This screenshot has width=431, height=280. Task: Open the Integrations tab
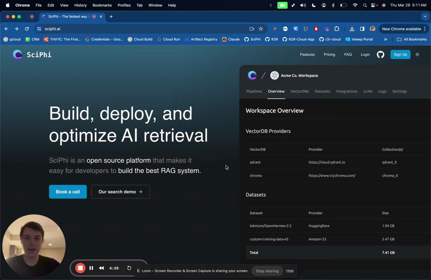pos(347,91)
